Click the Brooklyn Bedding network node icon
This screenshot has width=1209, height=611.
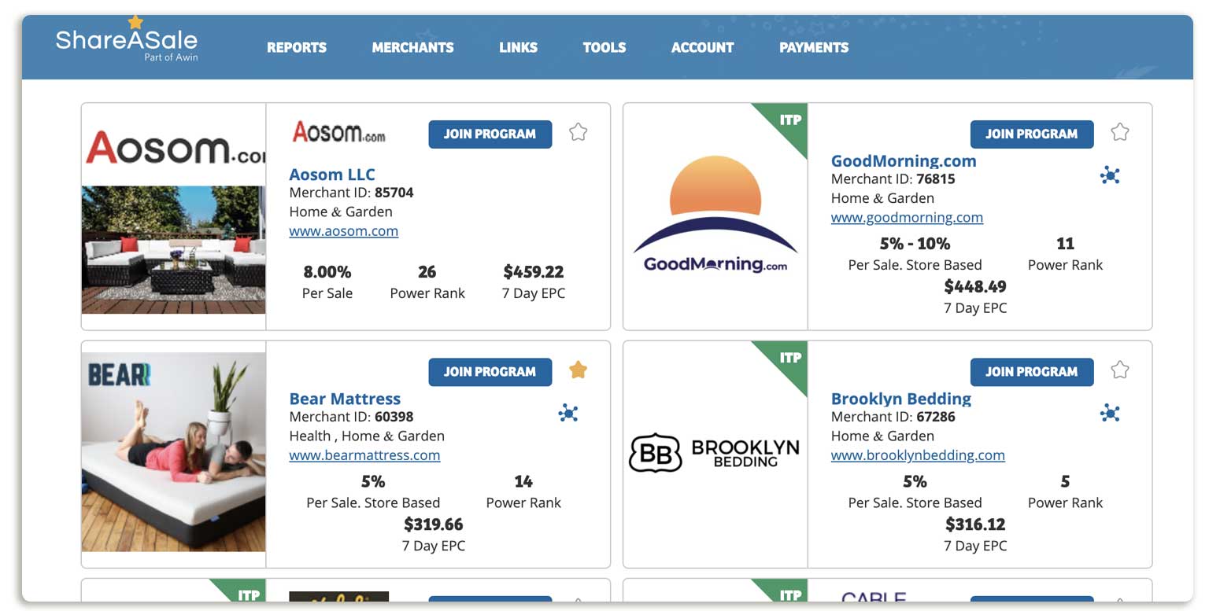click(1110, 413)
